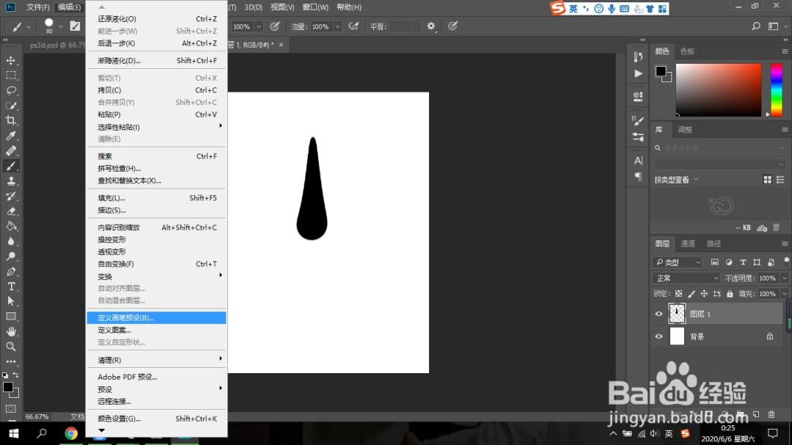Viewport: 792px width, 445px height.
Task: Pick a color in the color field
Action: click(718, 90)
